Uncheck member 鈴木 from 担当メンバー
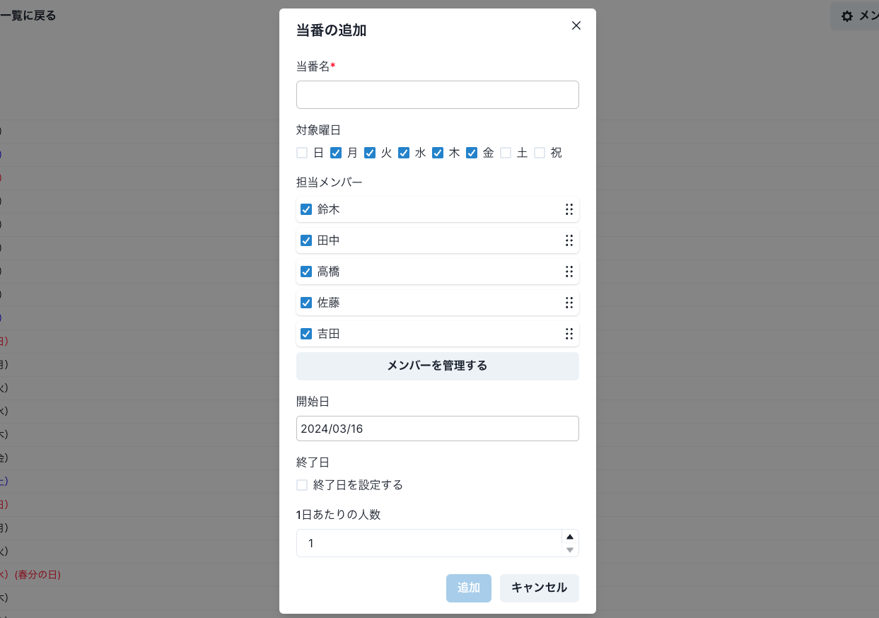 coord(306,209)
